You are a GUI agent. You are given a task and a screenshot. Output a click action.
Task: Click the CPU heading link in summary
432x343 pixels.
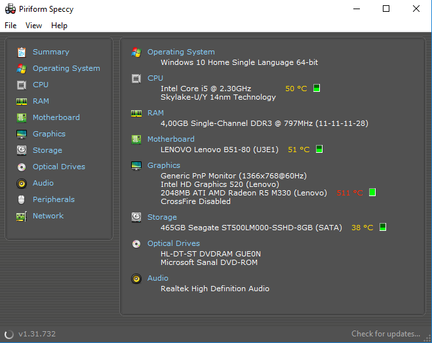tap(155, 78)
